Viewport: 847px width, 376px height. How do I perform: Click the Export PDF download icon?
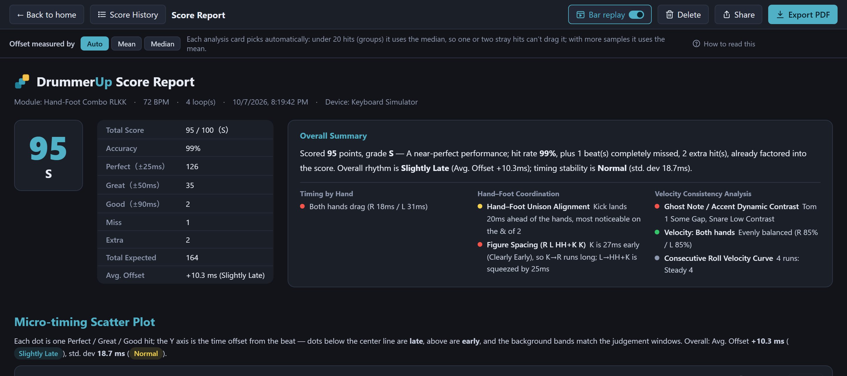click(780, 15)
